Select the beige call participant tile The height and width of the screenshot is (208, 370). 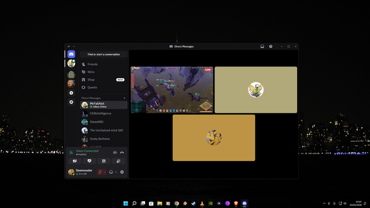[256, 90]
